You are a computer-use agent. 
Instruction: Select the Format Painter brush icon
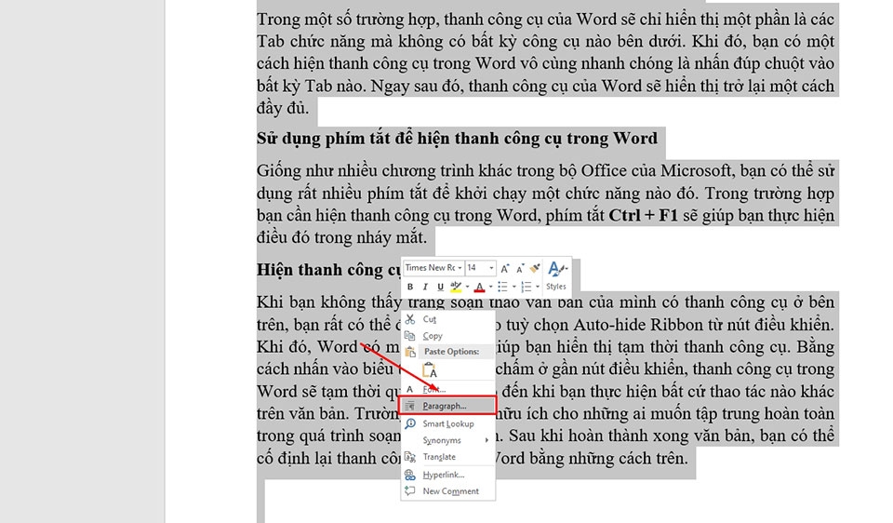(x=535, y=268)
